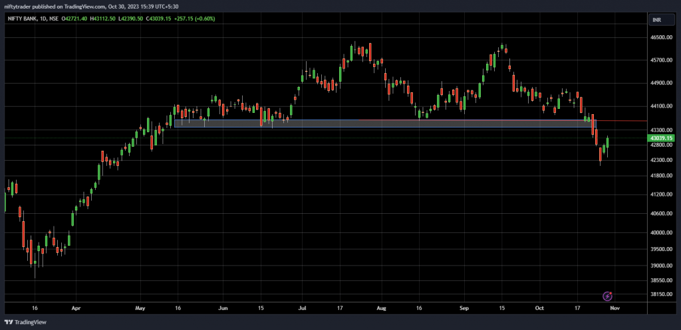Image resolution: width=681 pixels, height=330 pixels.
Task: Click the 41800.00 price axis label
Action: coord(662,176)
